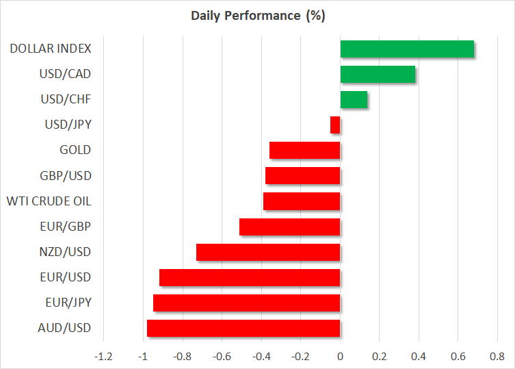Click the red GBP/USD bar

[x=302, y=175]
